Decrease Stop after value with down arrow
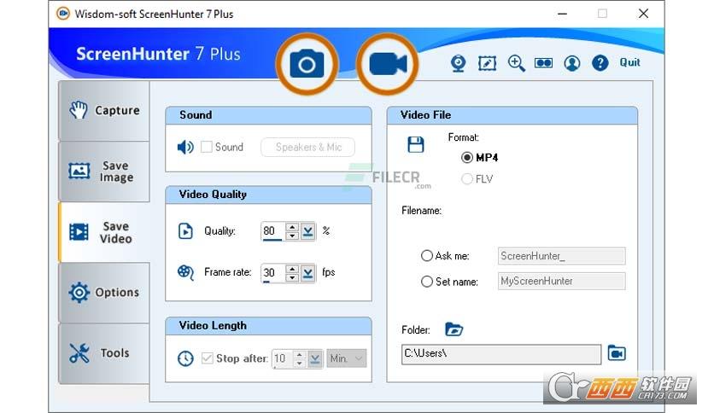714x413 pixels. click(299, 363)
